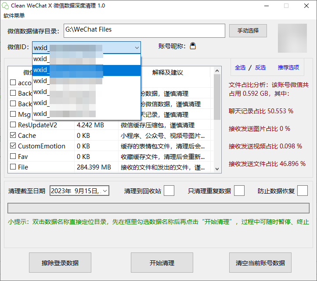This screenshot has height=281, width=317.
Task: Click 微信缓存压缩包，谨慎清理 description
Action: tap(158, 125)
